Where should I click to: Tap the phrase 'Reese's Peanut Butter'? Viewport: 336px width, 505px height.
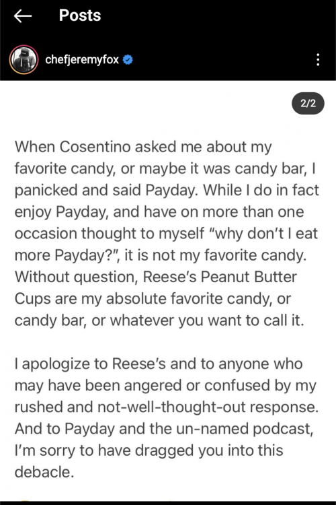pos(220,277)
